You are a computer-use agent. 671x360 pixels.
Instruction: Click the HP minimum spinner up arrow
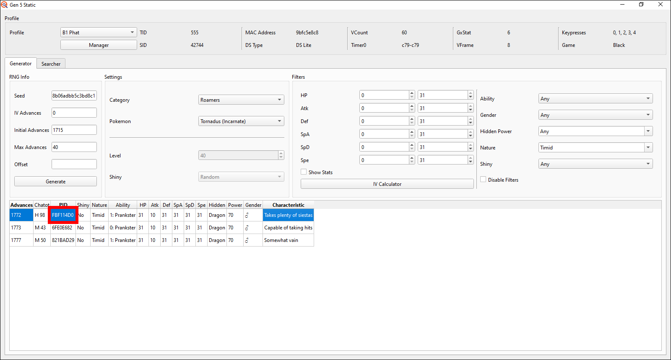pos(412,93)
